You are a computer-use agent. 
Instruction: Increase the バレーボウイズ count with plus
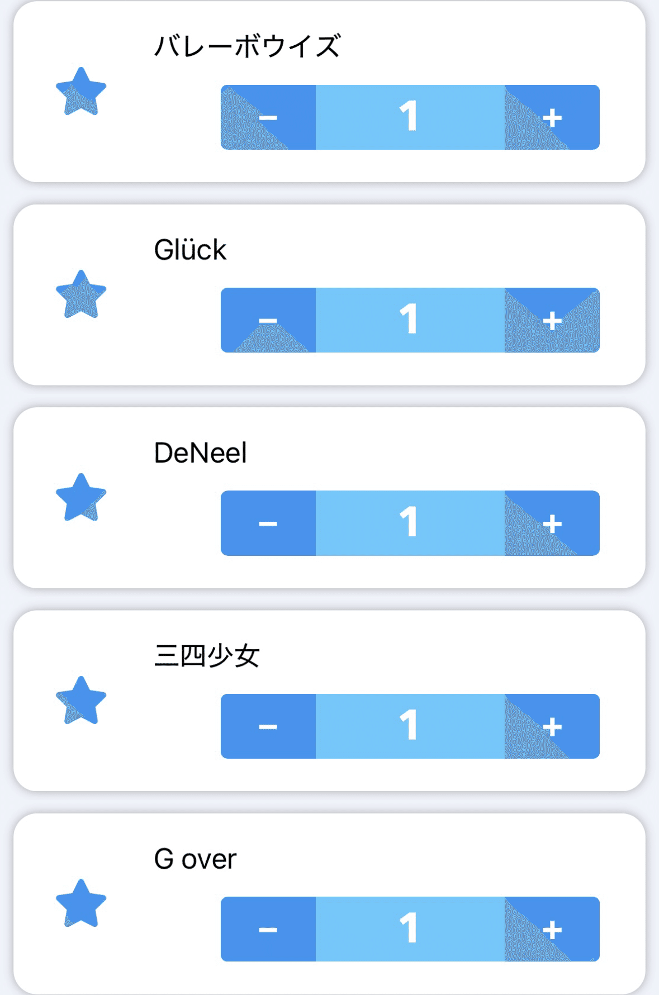tap(552, 117)
